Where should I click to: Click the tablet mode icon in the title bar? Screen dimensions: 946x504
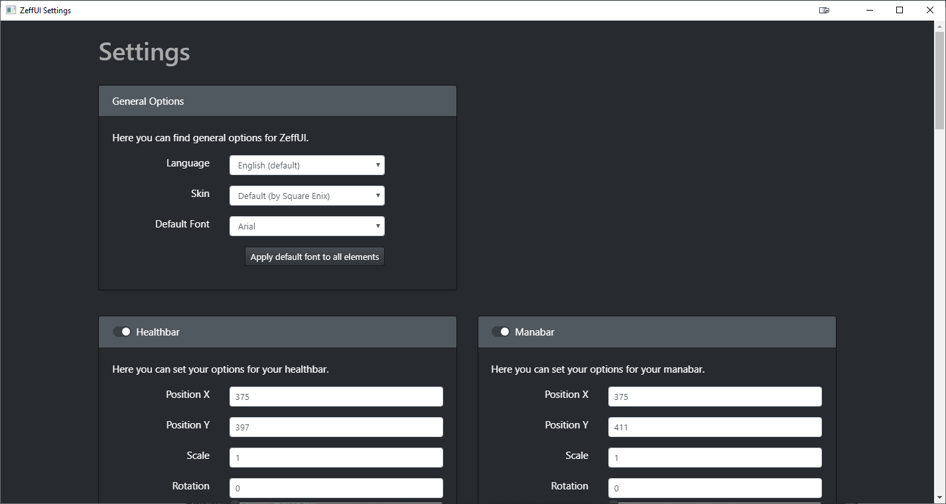(x=823, y=10)
